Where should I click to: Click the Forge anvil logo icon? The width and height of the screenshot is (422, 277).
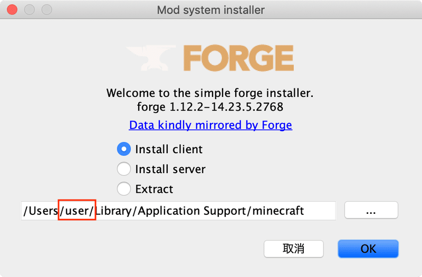point(152,58)
